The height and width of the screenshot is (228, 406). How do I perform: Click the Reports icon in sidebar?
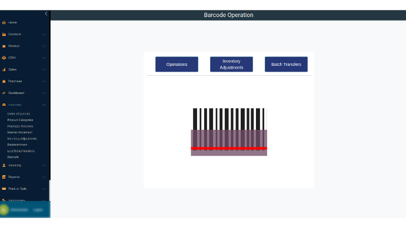tap(4, 177)
